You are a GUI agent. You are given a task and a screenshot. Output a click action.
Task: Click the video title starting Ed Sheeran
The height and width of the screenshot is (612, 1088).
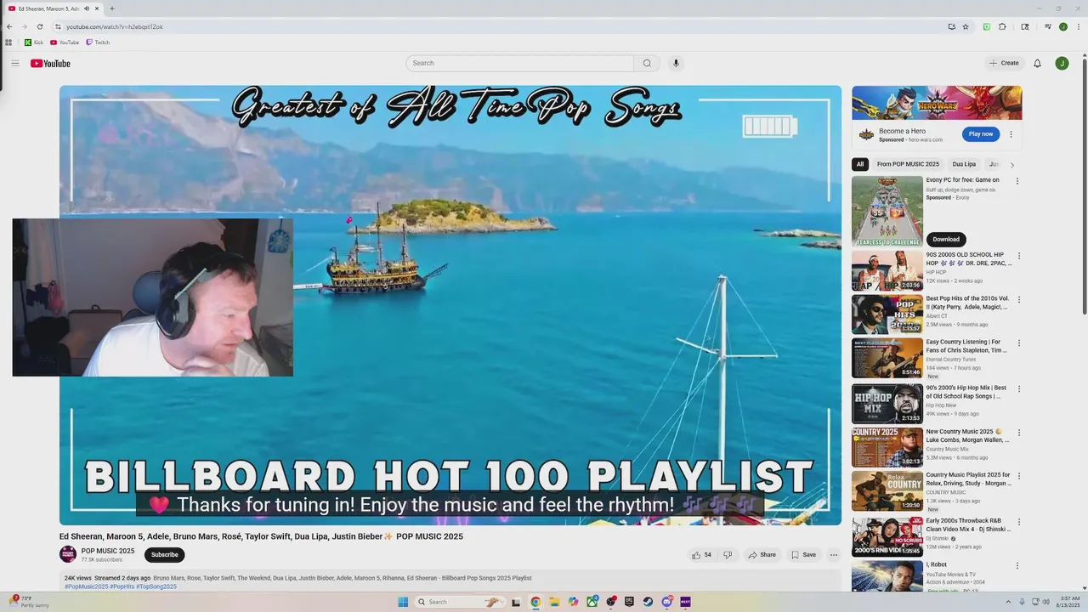tap(261, 536)
